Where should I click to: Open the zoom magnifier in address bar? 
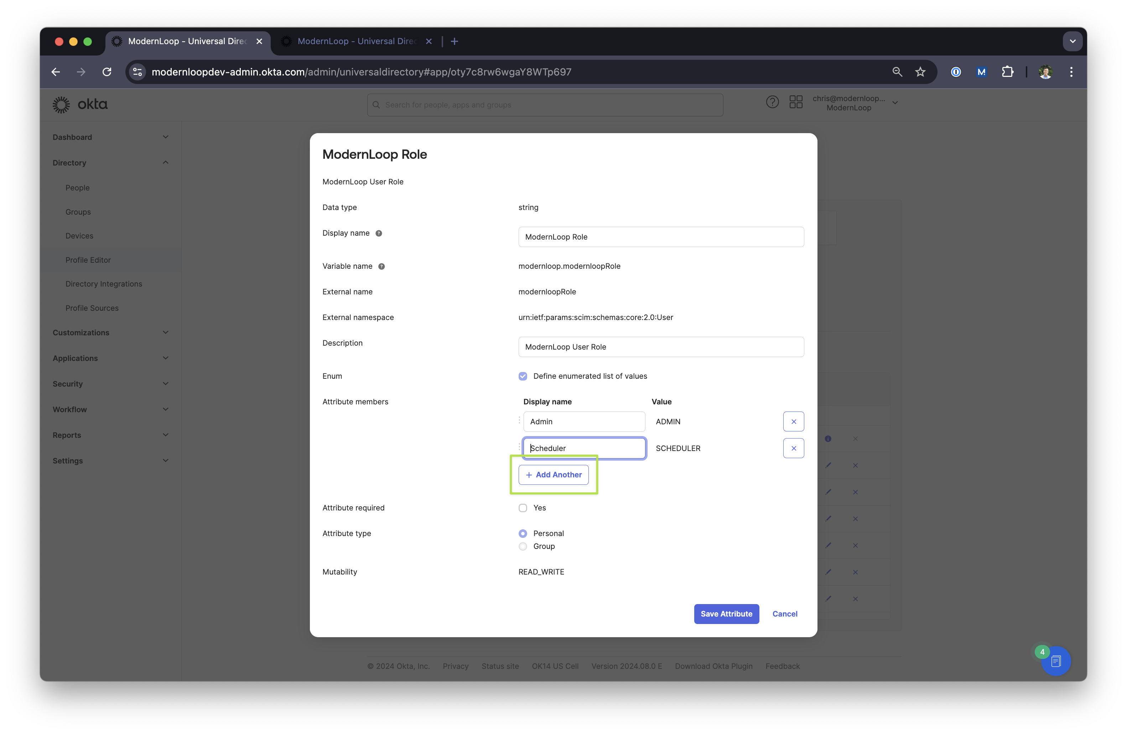897,72
